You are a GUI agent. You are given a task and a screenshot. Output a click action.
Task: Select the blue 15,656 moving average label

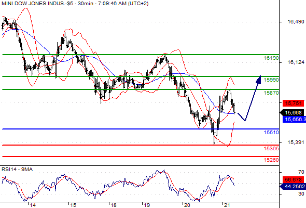click(x=294, y=120)
